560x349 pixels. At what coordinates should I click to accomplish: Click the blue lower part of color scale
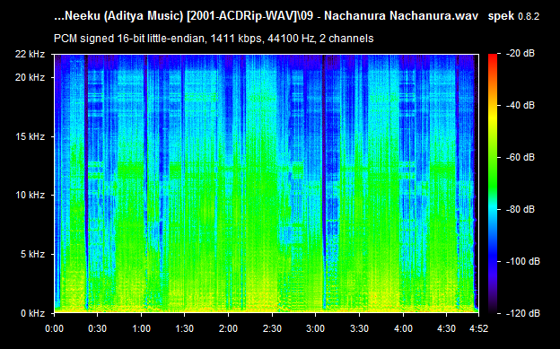493,257
